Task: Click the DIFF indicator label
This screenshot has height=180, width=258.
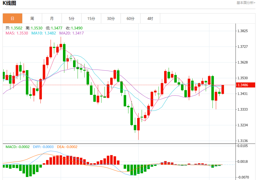Action: (x=43, y=147)
